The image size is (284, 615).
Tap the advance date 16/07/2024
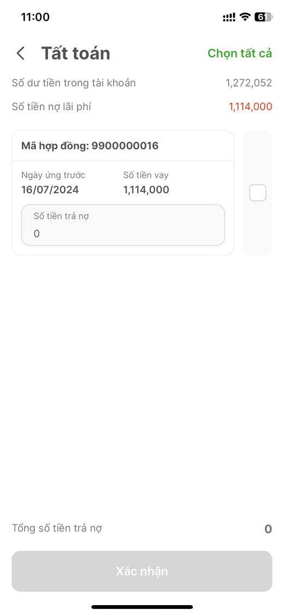pos(50,190)
